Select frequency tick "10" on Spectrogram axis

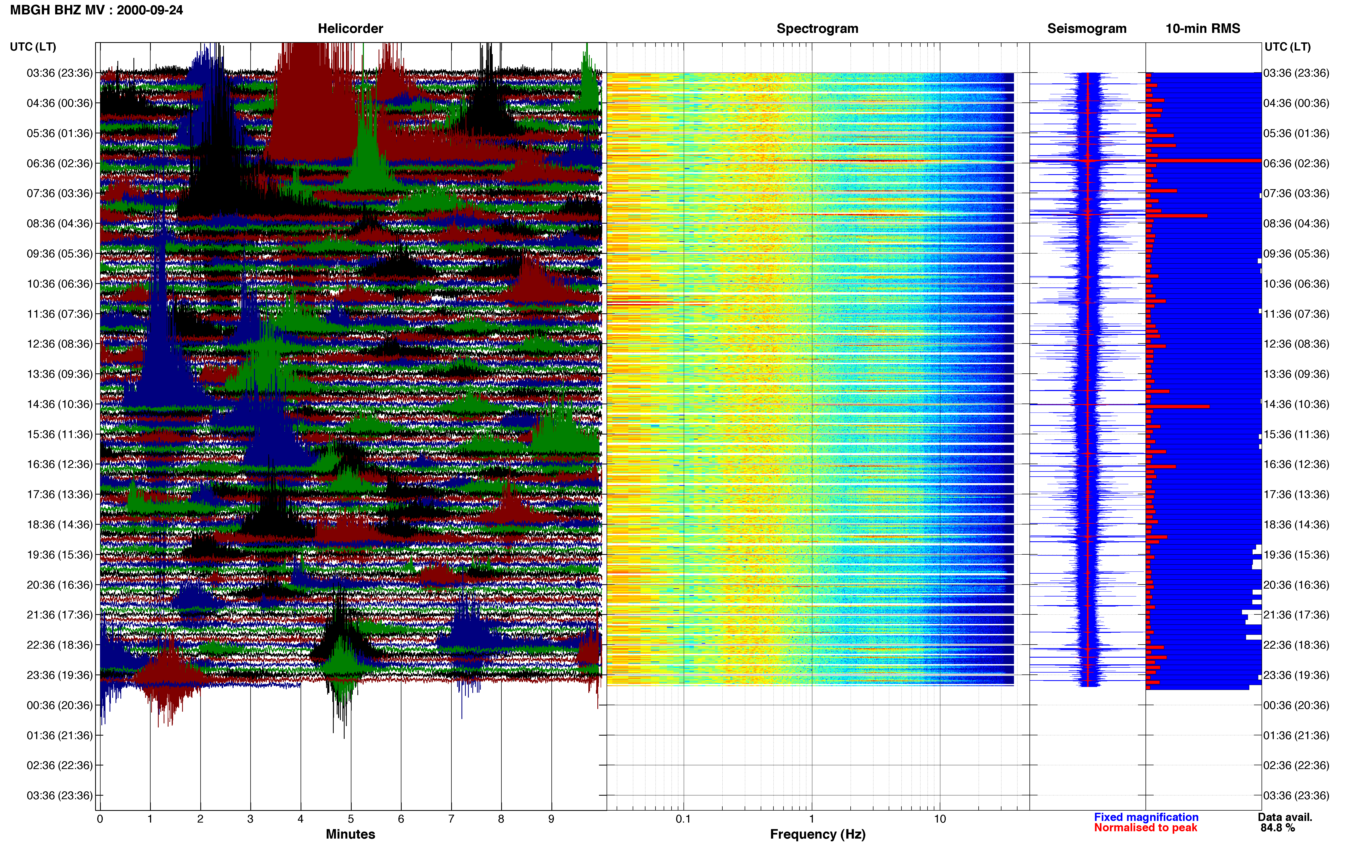point(940,819)
